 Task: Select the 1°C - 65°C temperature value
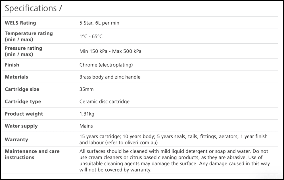tap(91, 37)
